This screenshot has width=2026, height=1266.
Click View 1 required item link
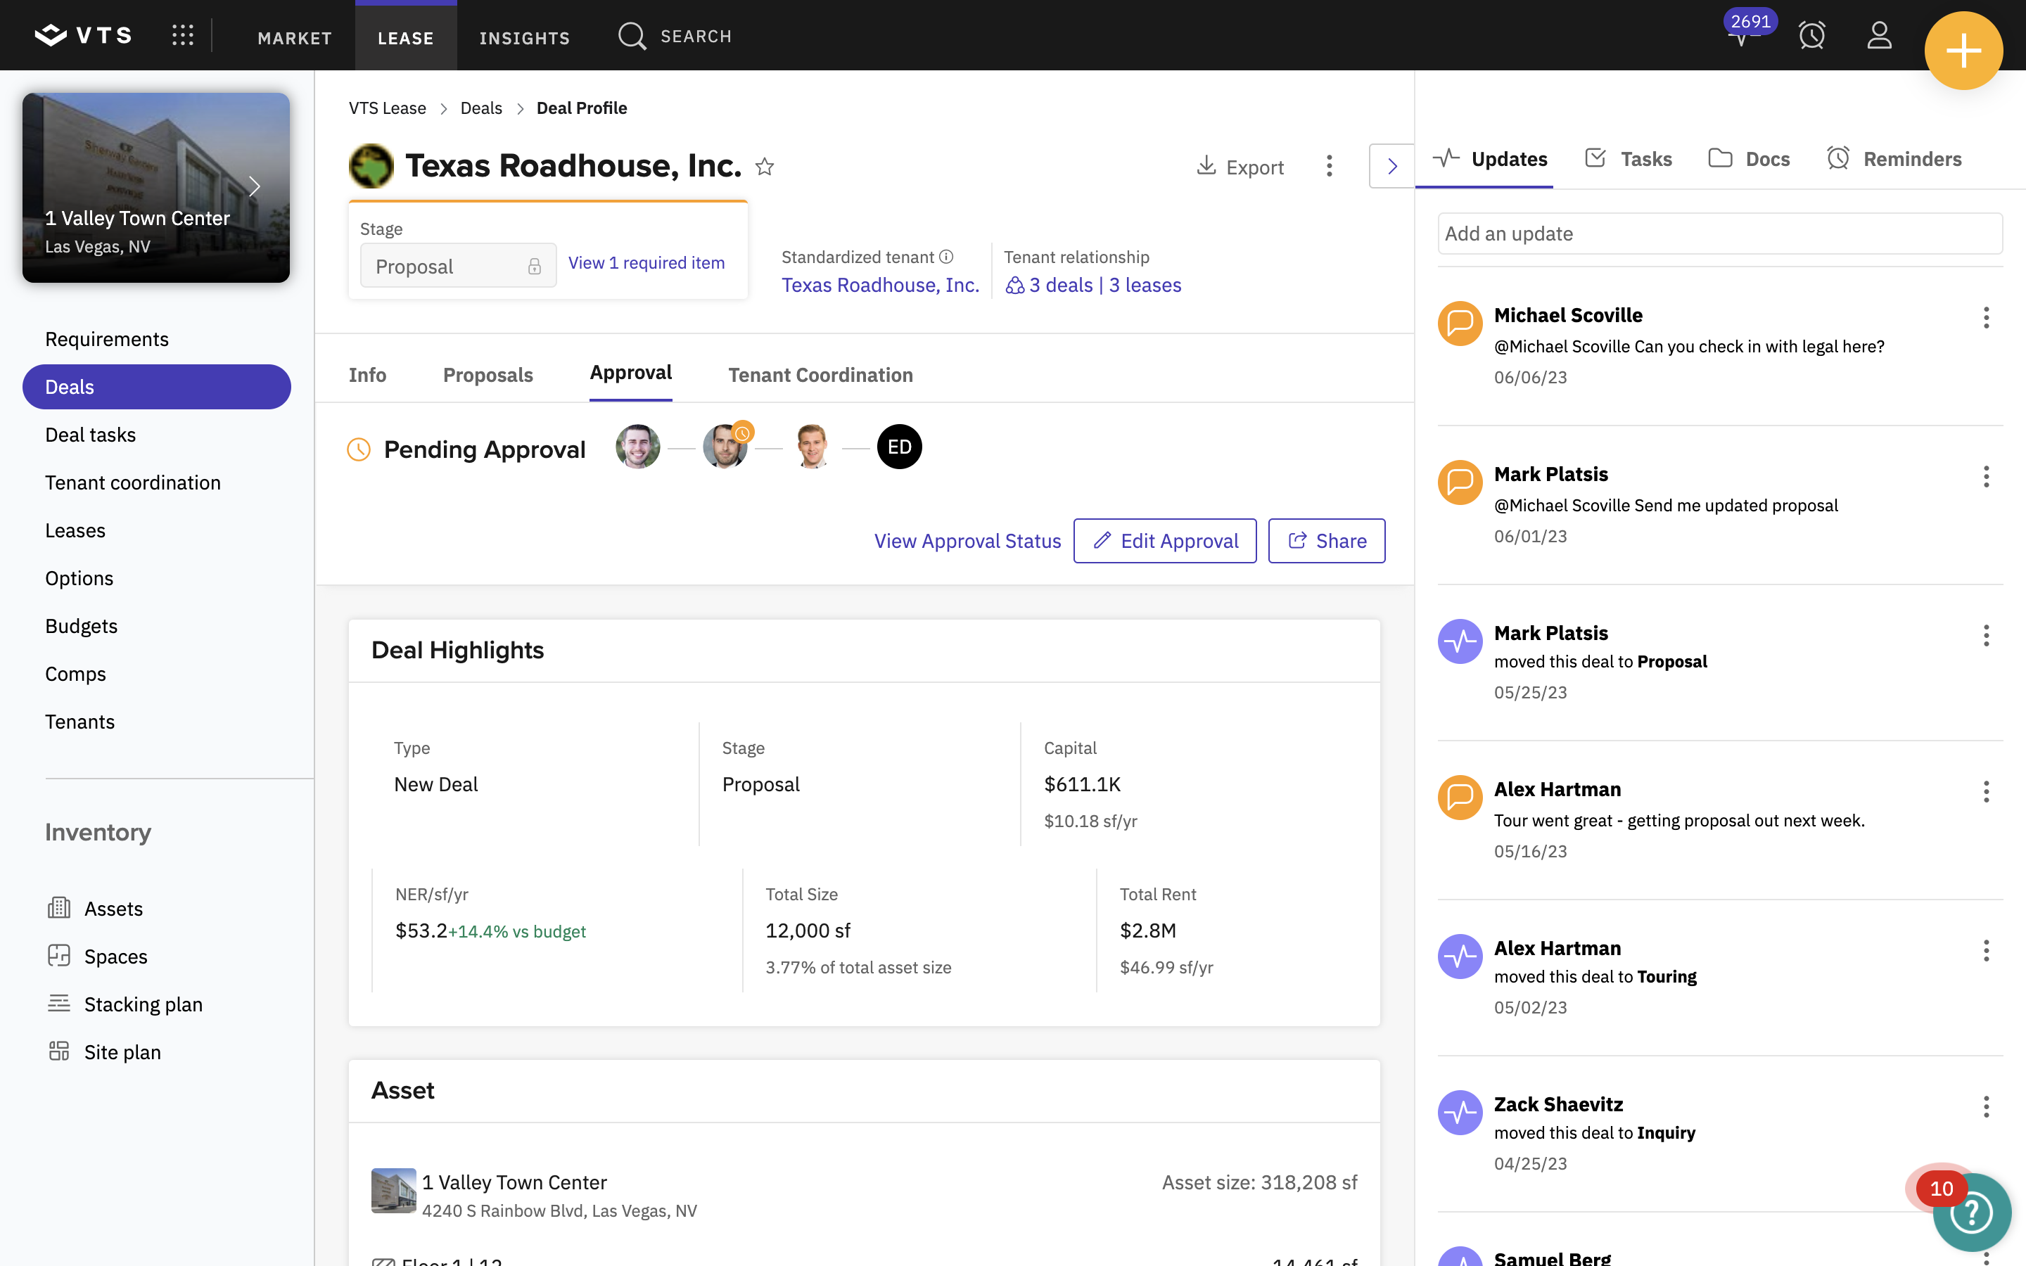coord(646,263)
